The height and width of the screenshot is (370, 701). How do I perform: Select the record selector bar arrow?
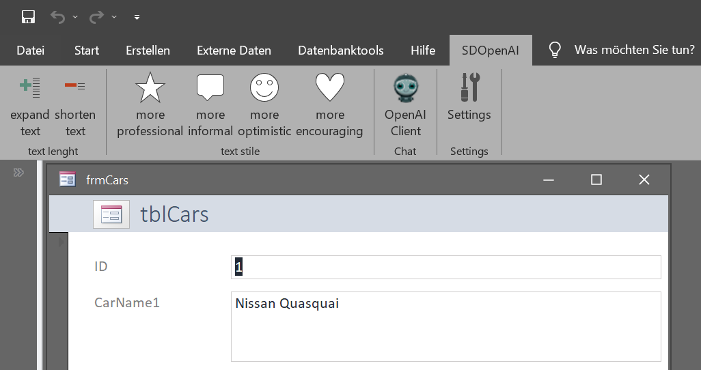[61, 242]
